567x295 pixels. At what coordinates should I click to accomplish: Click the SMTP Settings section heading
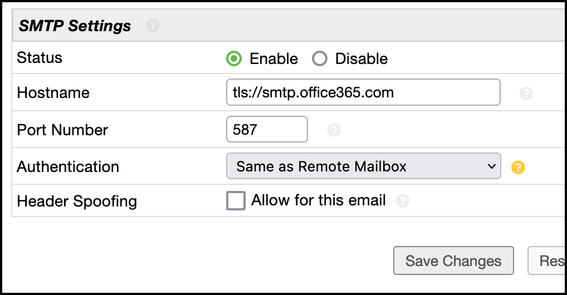pos(75,26)
